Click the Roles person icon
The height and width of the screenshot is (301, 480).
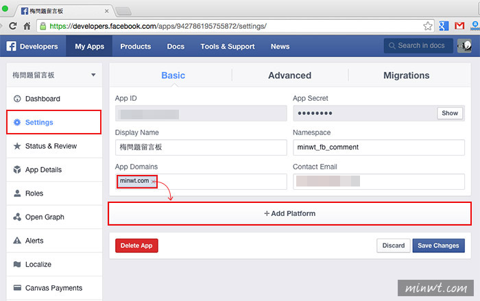(17, 193)
